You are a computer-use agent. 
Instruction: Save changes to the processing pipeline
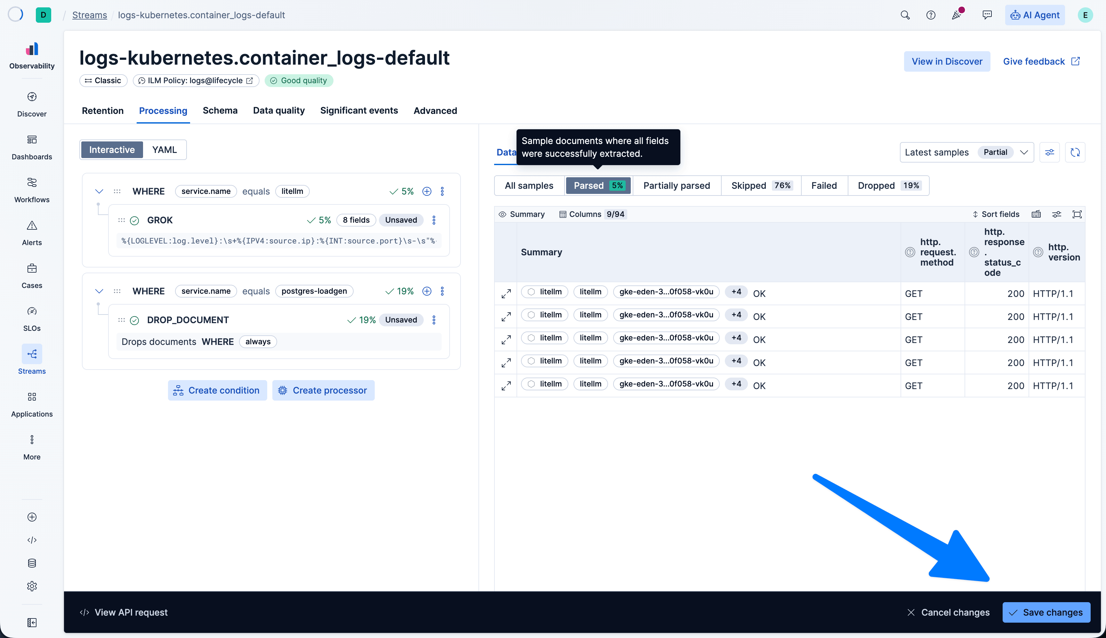[x=1046, y=612]
